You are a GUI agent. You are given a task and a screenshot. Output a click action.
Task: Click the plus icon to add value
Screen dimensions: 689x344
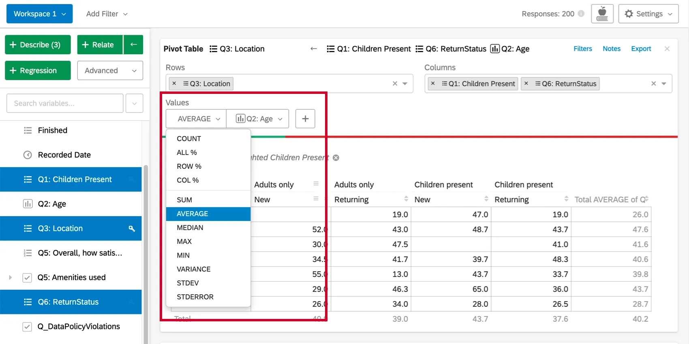(305, 119)
